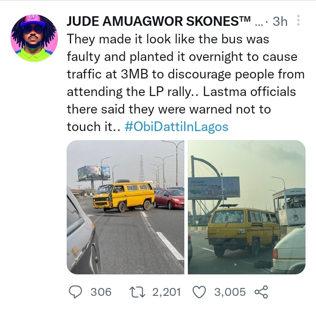This screenshot has width=316, height=309.
Task: Like the tweet with the heart icon
Action: [x=199, y=292]
